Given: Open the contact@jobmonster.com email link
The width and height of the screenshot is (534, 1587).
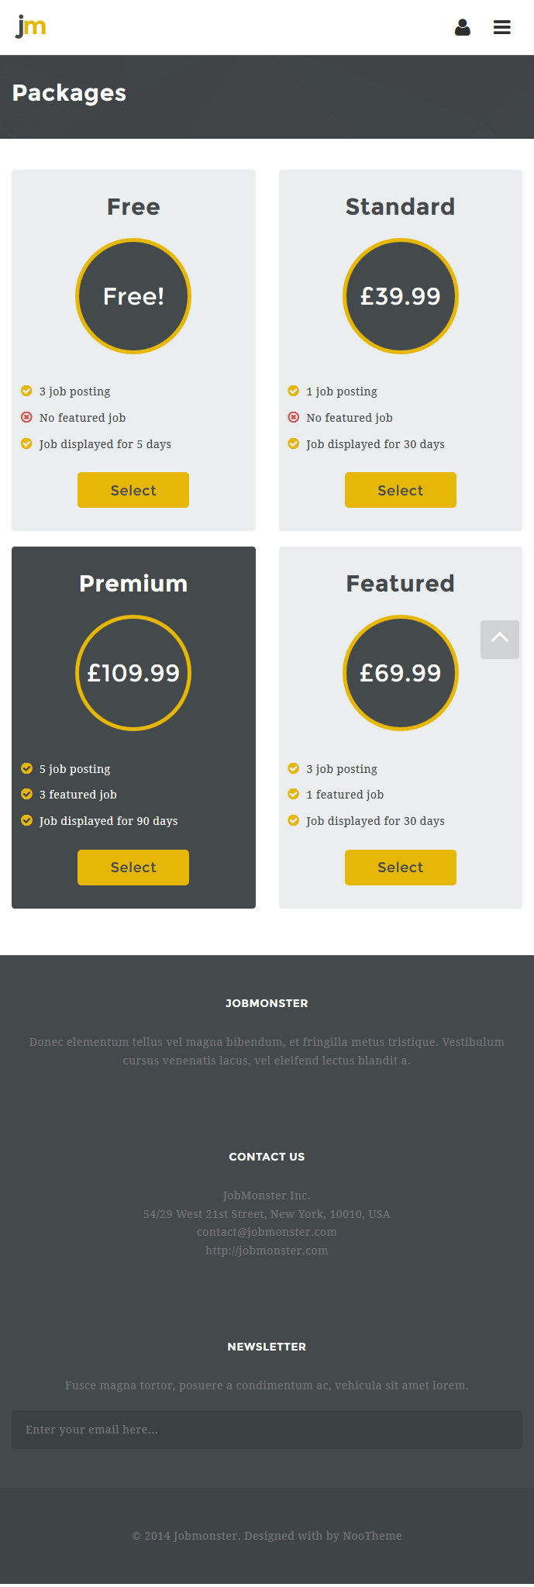Looking at the screenshot, I should point(267,1232).
